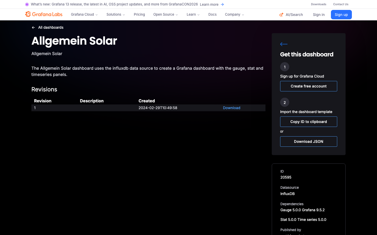Click the created date 2024-02-29T10:49:58
Image resolution: width=377 pixels, height=235 pixels.
pos(158,108)
